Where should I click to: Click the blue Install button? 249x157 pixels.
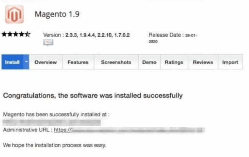pos(13,62)
